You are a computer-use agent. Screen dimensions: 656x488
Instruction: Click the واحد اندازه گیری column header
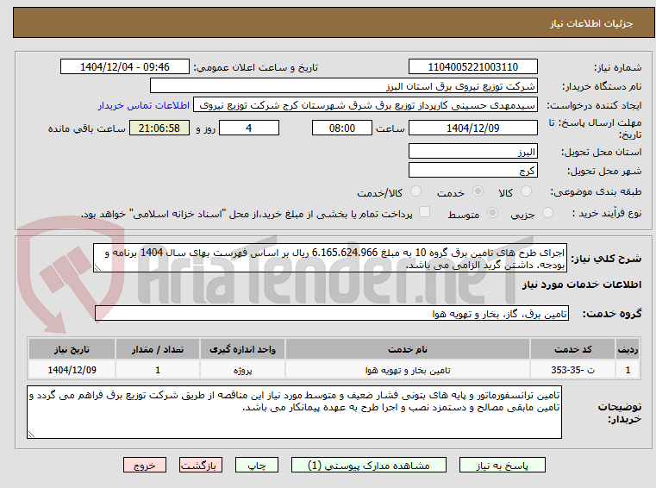pyautogui.click(x=242, y=349)
